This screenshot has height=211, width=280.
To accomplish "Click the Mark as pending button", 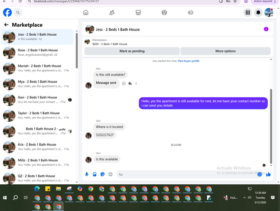I will (x=132, y=51).
